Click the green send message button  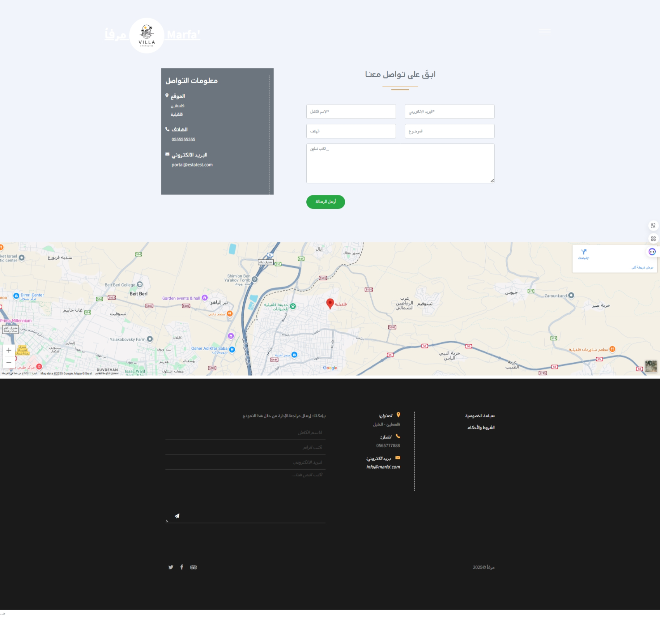pyautogui.click(x=325, y=202)
